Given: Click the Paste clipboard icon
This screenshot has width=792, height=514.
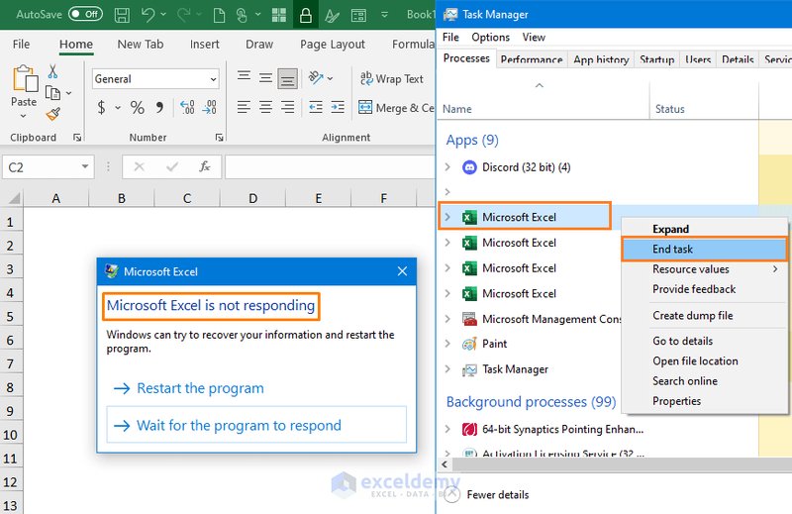Looking at the screenshot, I should click(x=25, y=79).
